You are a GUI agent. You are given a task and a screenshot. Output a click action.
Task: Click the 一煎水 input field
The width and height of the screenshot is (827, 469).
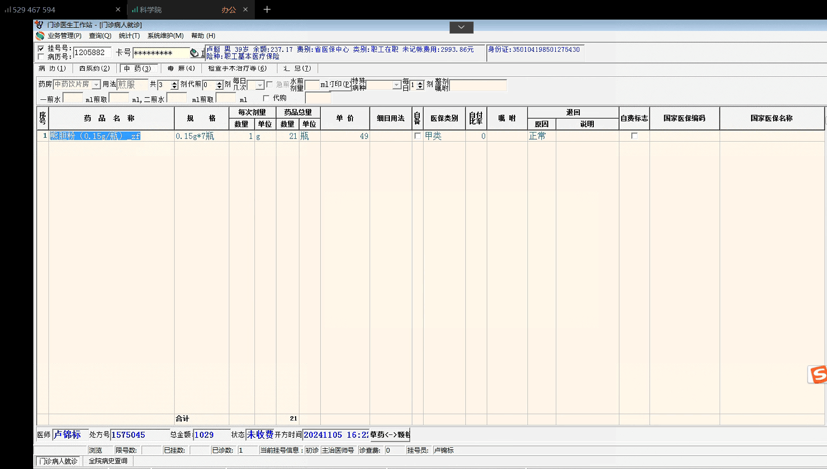pos(73,98)
